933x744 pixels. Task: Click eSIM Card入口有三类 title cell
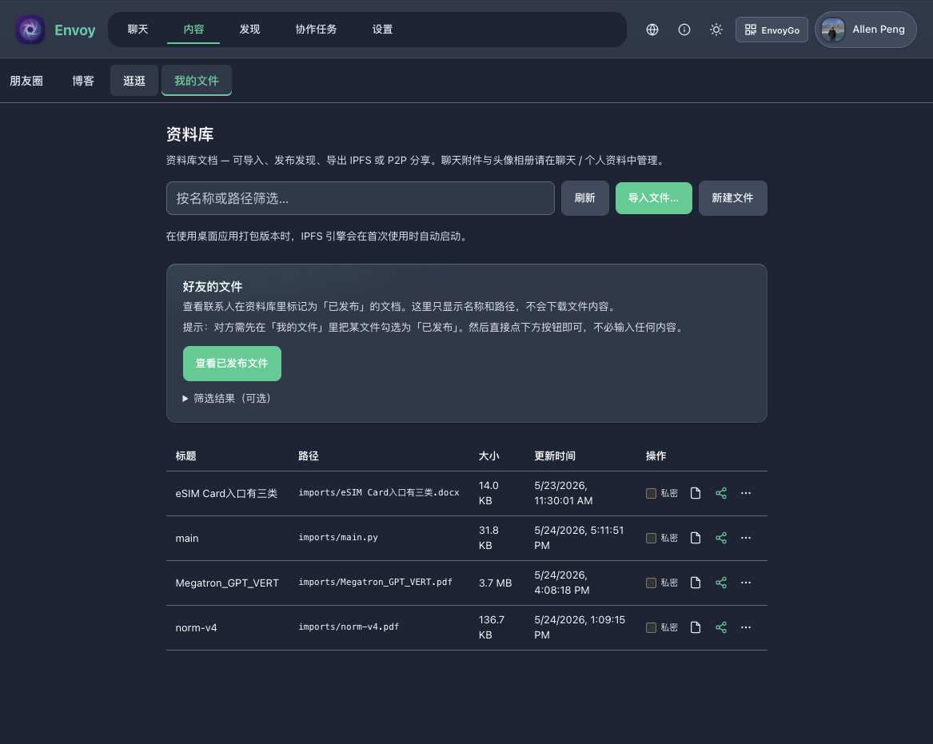226,494
